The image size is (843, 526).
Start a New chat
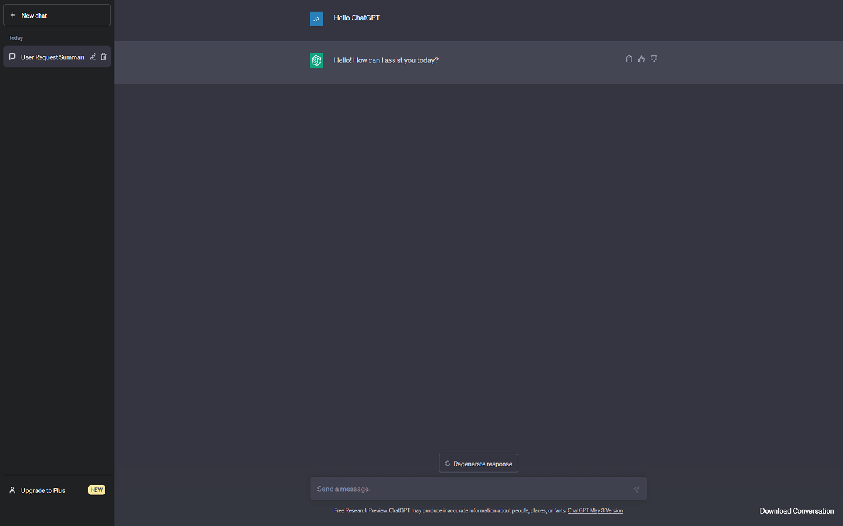[x=57, y=15]
